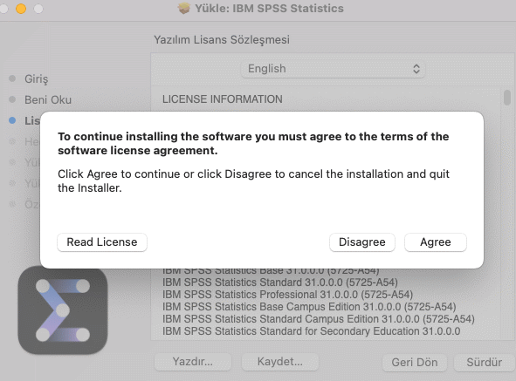The width and height of the screenshot is (516, 381).
Task: Go back with Geri Dön button
Action: pyautogui.click(x=415, y=363)
